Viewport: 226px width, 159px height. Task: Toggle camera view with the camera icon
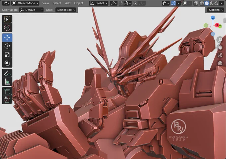click(220, 55)
